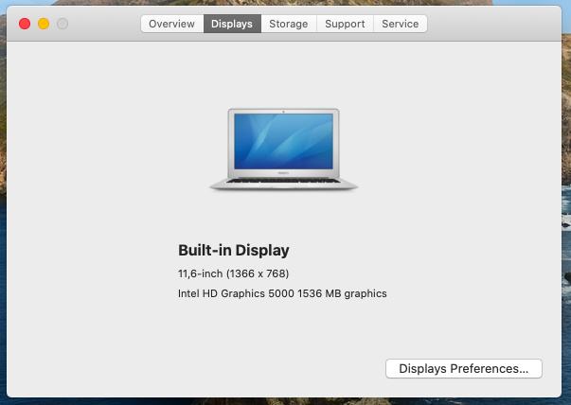Close the About This Mac window
Screen dimensions: 571x405
point(25,24)
